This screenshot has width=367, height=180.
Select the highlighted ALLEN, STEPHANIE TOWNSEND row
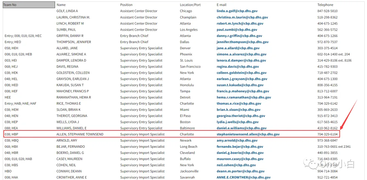coord(171,134)
